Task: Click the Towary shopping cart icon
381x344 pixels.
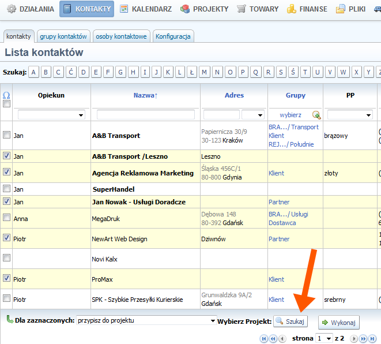Action: pyautogui.click(x=242, y=9)
